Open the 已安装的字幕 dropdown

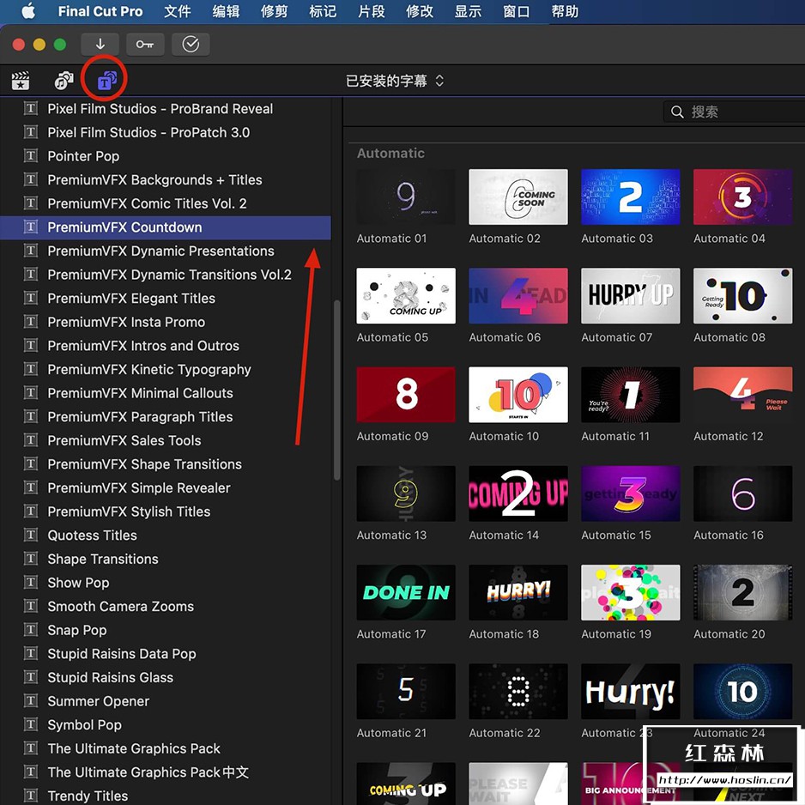(x=395, y=81)
